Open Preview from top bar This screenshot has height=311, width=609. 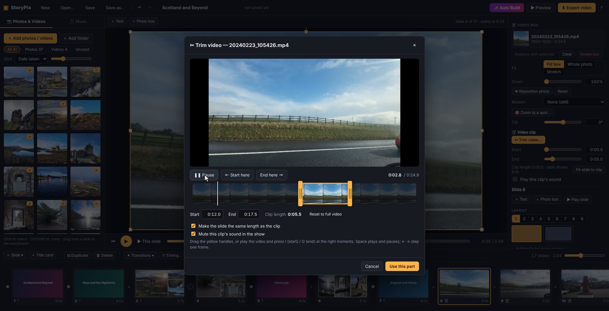[540, 8]
